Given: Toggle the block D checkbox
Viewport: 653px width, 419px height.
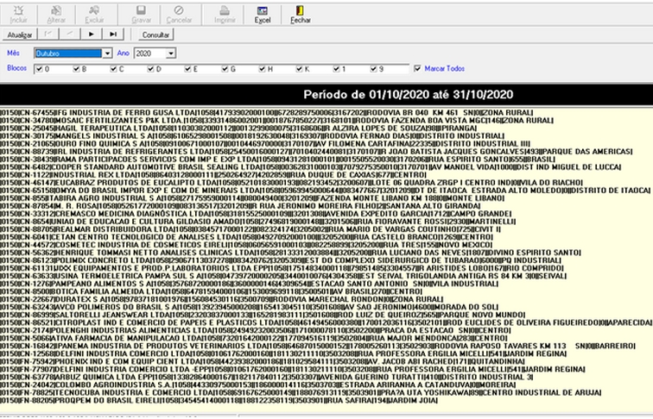Looking at the screenshot, I should [x=151, y=69].
